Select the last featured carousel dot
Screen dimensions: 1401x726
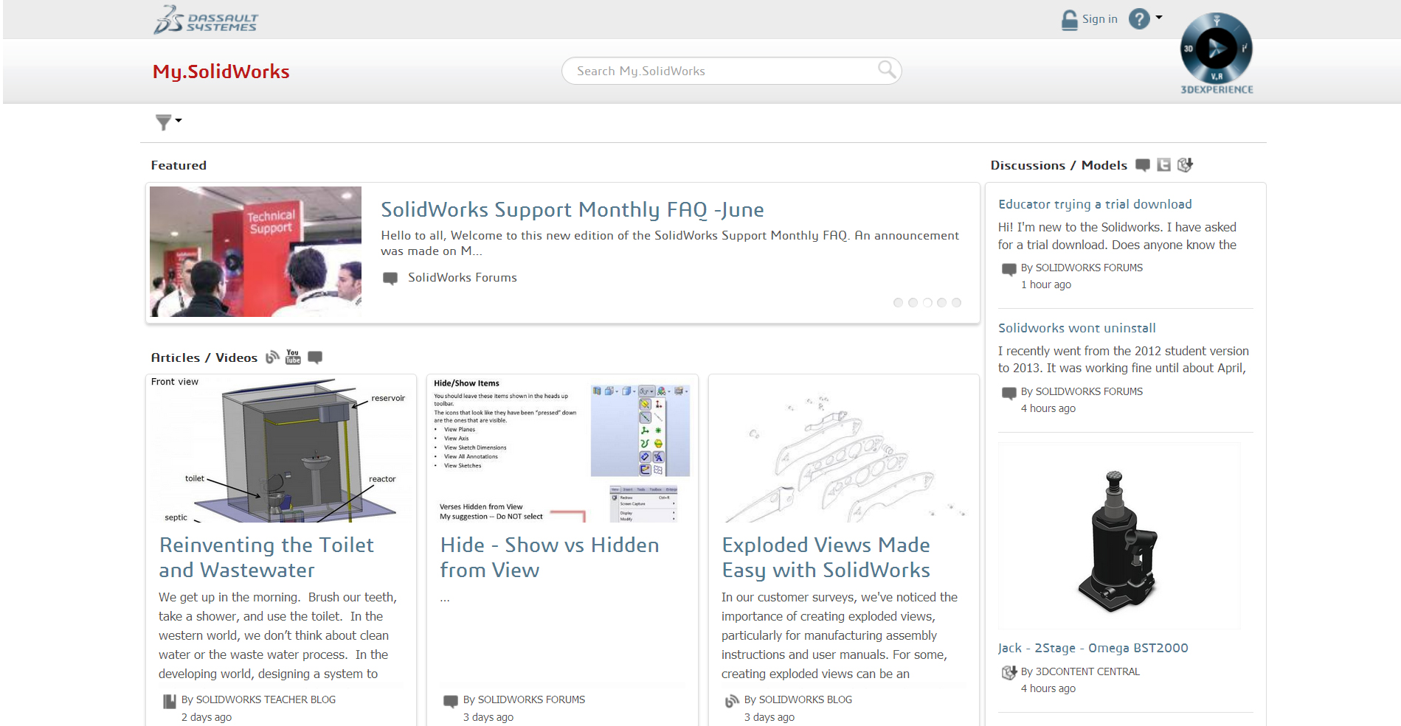tap(957, 303)
